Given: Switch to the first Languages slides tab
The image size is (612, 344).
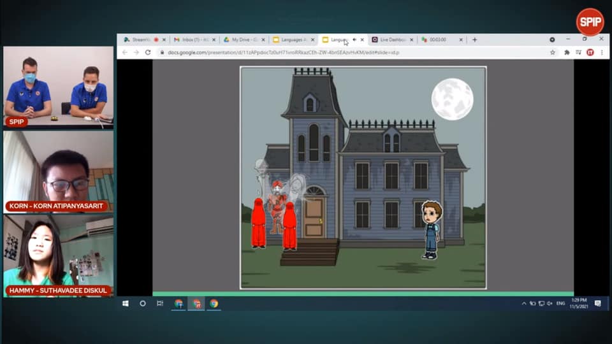Looking at the screenshot, I should tap(292, 39).
